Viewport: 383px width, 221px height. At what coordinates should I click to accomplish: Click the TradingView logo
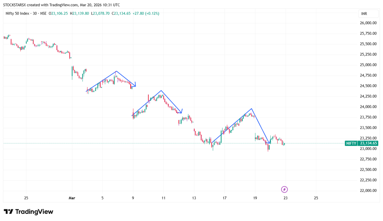(28, 212)
